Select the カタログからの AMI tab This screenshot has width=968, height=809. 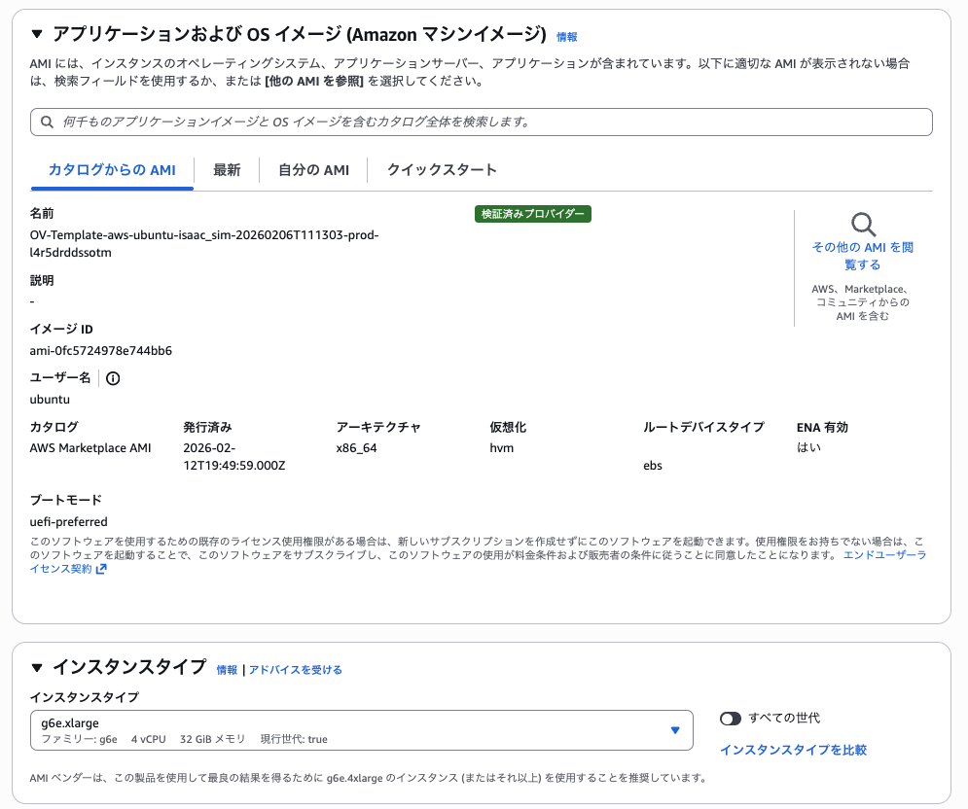pos(112,170)
